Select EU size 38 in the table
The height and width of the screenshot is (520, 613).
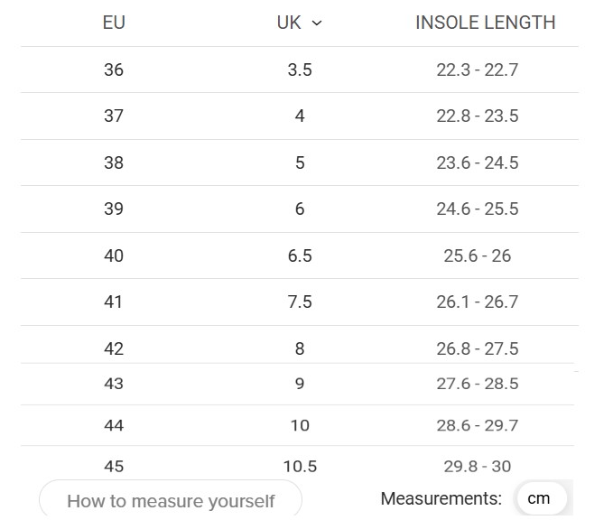pos(114,162)
